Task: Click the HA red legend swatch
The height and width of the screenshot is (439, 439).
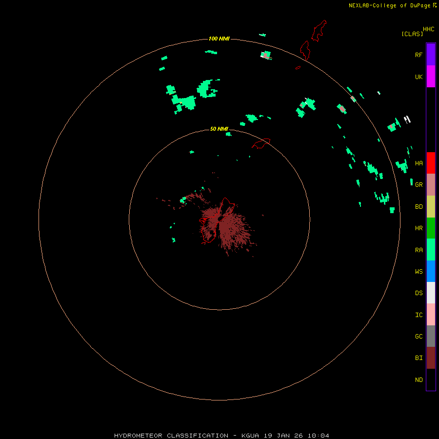Action: (x=431, y=163)
